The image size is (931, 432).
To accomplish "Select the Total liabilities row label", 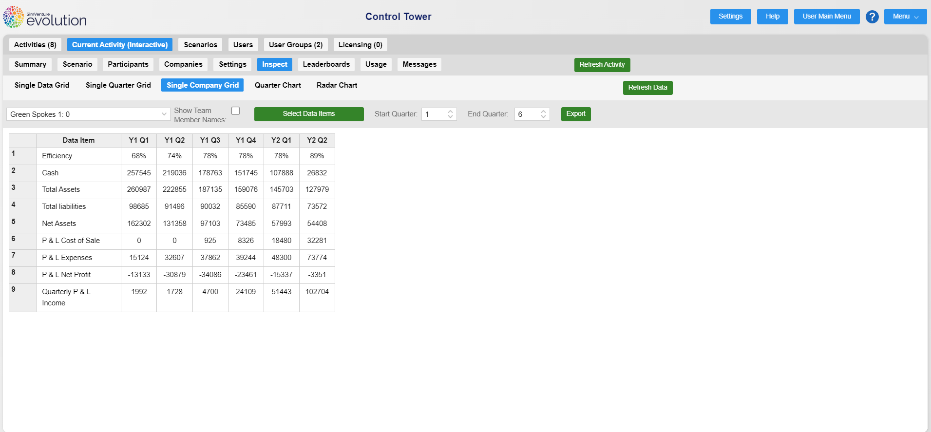I will [64, 207].
